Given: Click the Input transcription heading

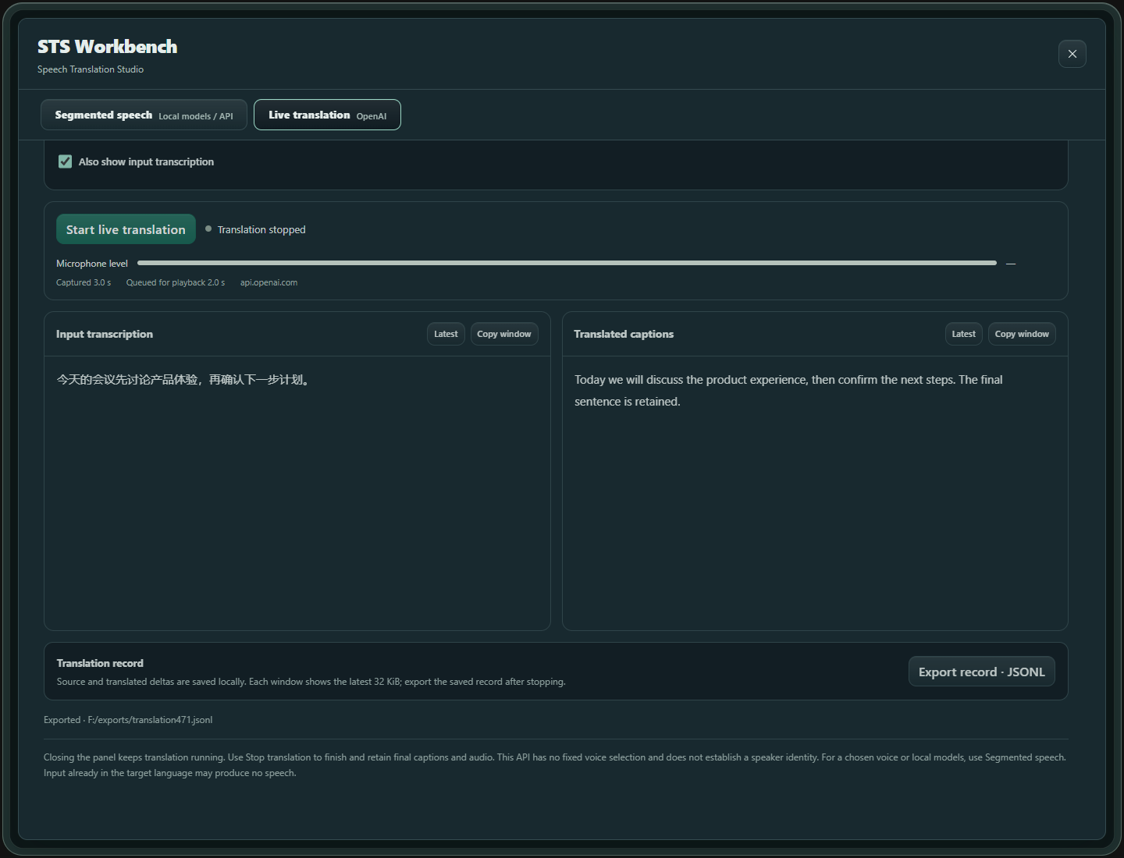Looking at the screenshot, I should [x=105, y=334].
